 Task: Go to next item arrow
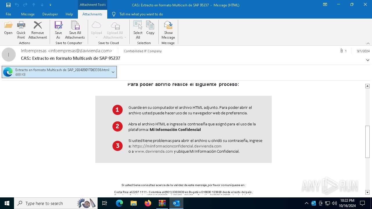tap(42, 5)
